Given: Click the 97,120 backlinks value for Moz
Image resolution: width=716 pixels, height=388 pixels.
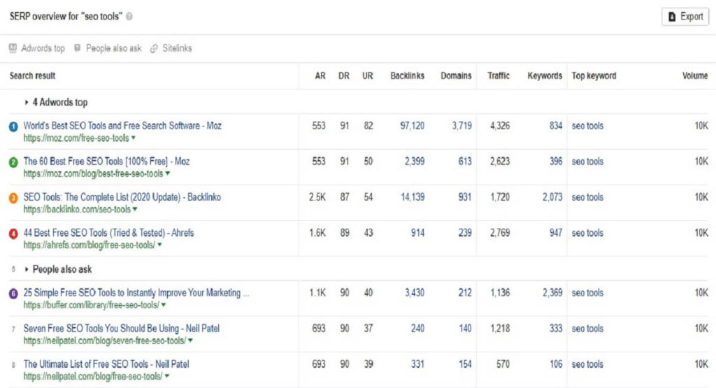Looking at the screenshot, I should [412, 126].
